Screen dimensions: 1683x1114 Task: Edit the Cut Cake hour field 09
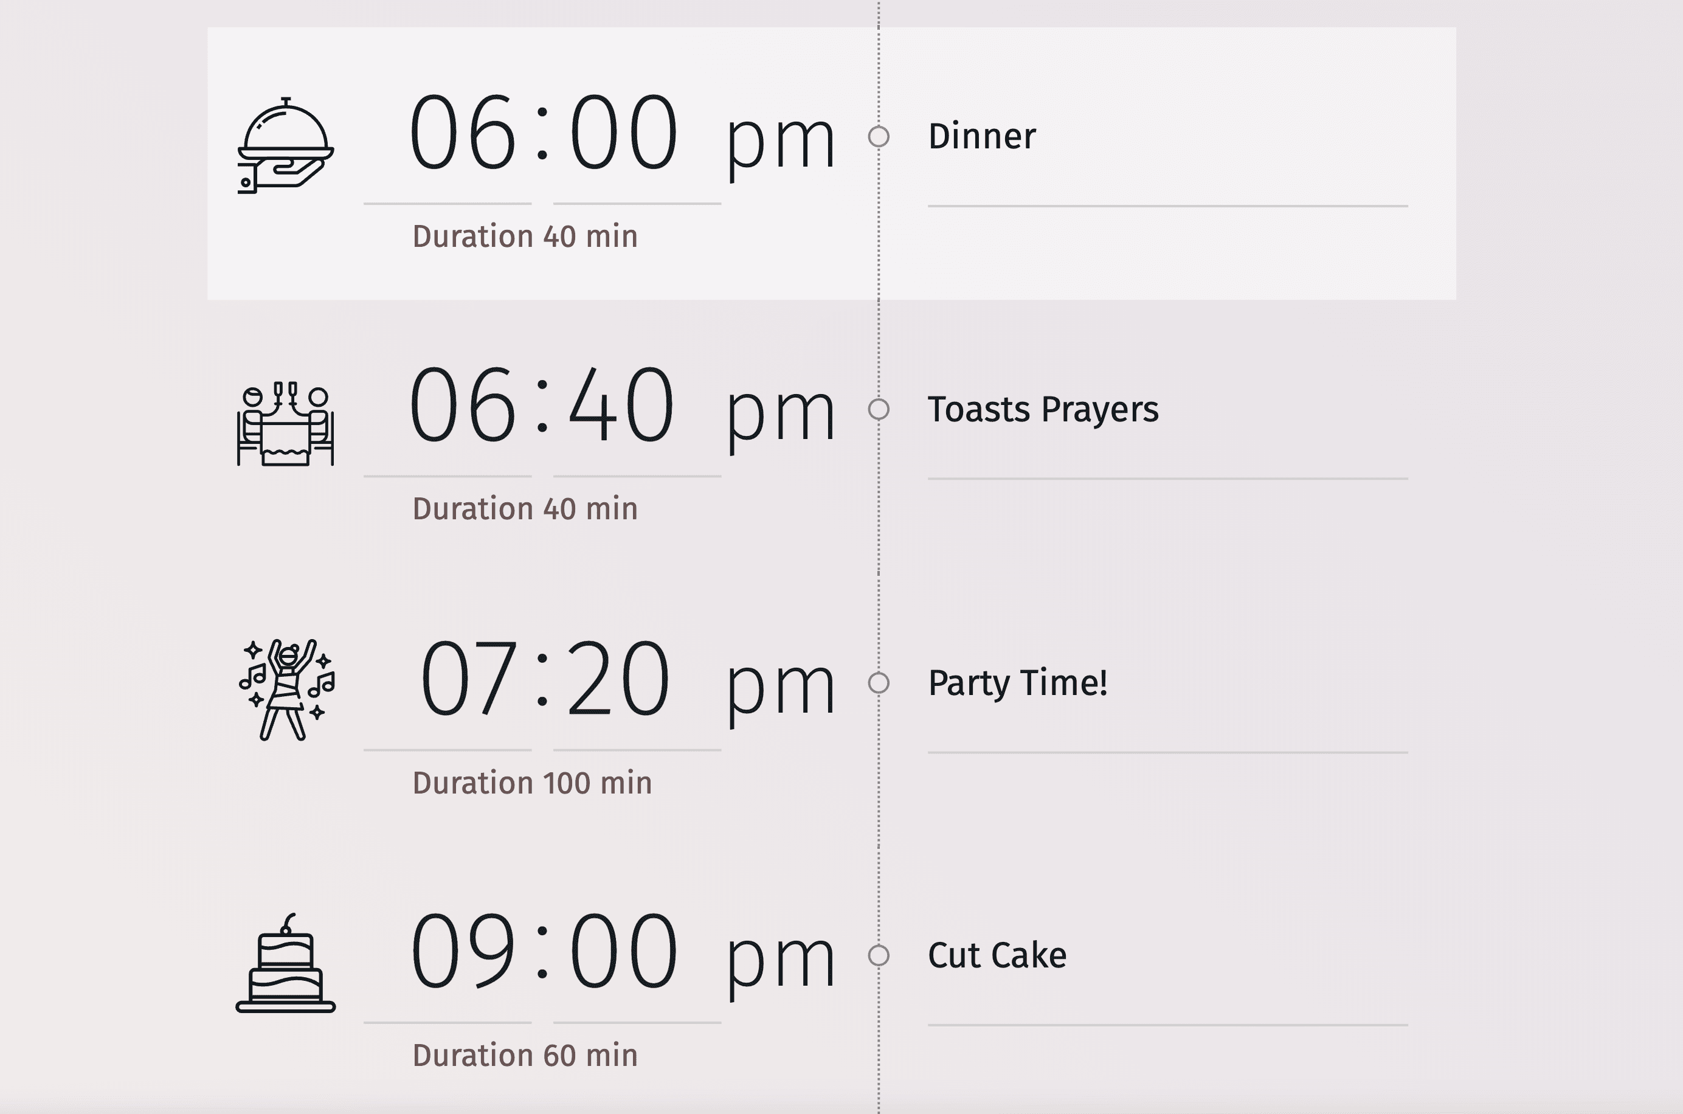coord(461,951)
